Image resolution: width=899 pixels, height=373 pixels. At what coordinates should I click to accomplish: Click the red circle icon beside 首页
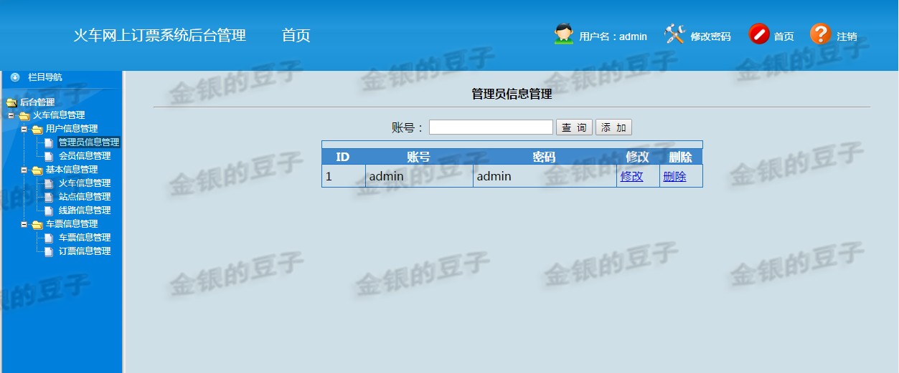(x=759, y=34)
